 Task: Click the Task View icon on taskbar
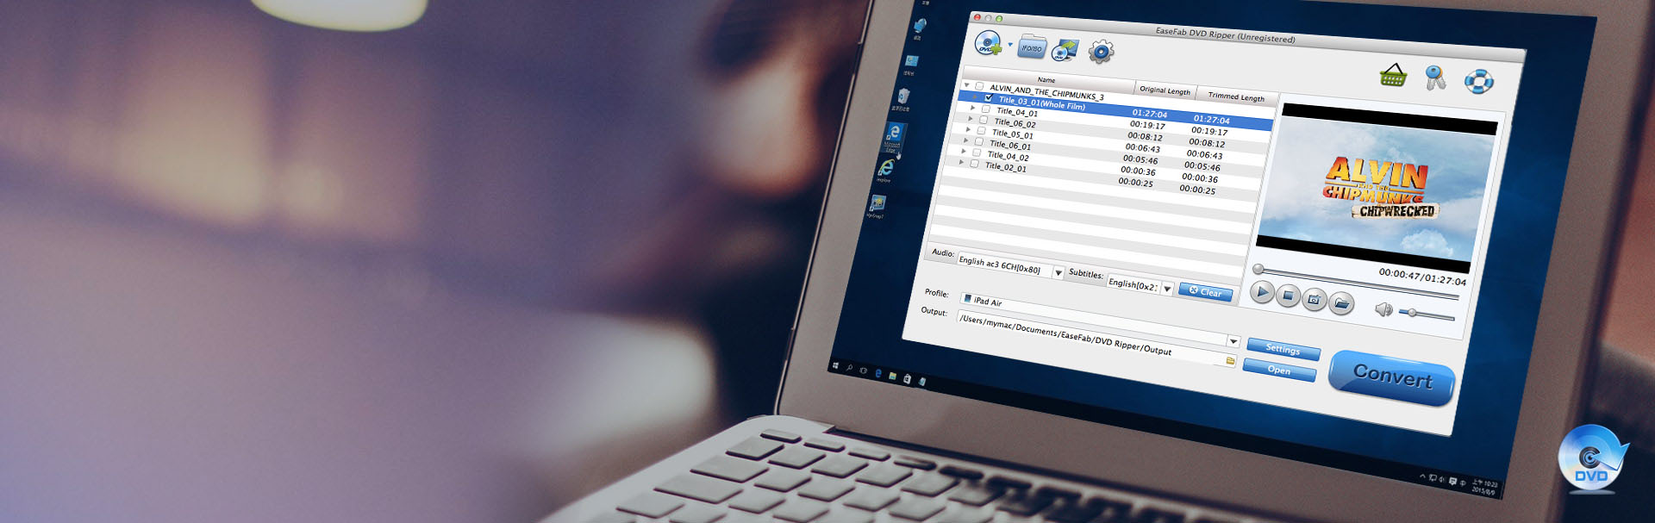[x=864, y=370]
